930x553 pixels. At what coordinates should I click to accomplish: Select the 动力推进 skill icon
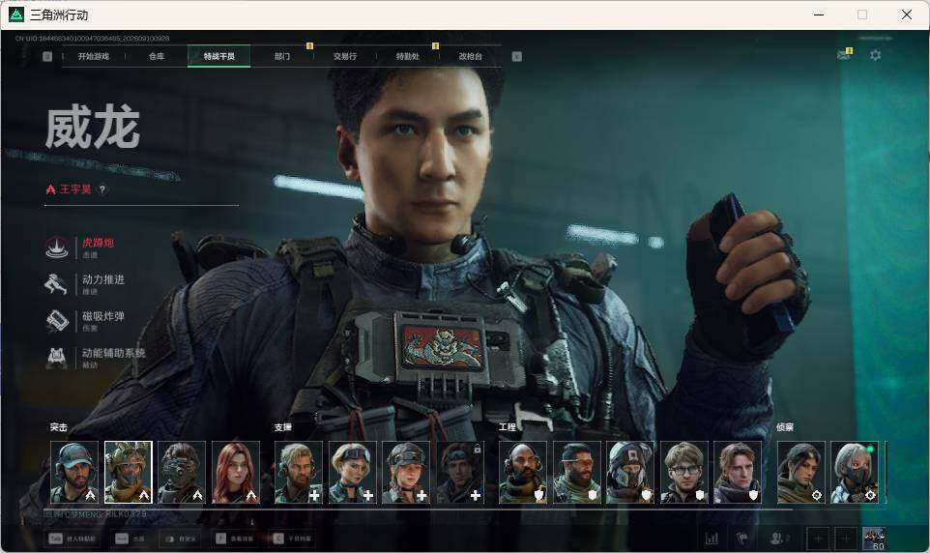(x=57, y=284)
